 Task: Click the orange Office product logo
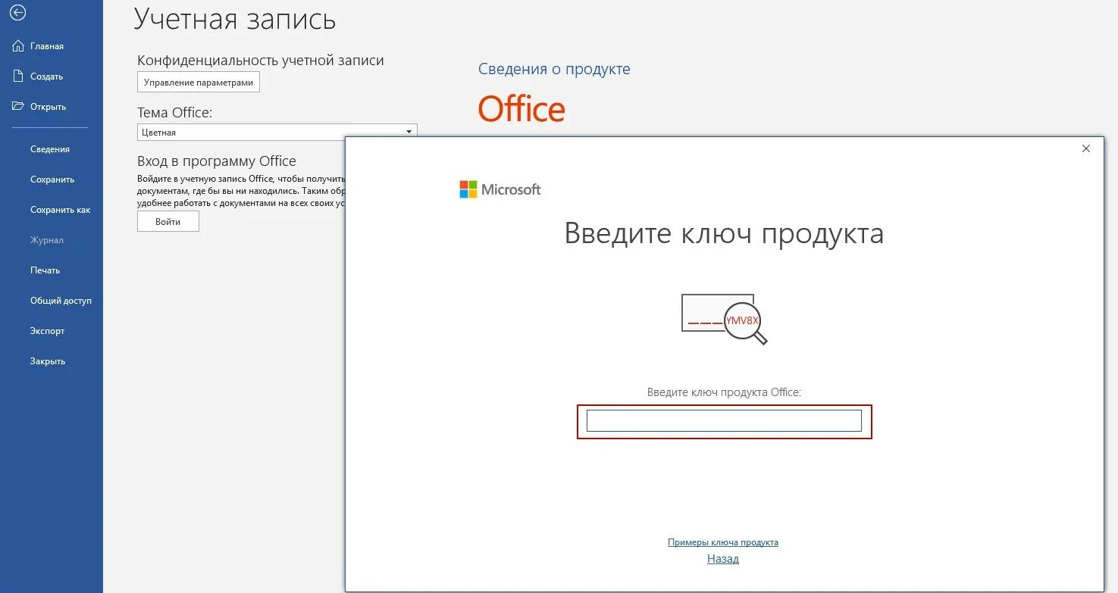[x=521, y=109]
